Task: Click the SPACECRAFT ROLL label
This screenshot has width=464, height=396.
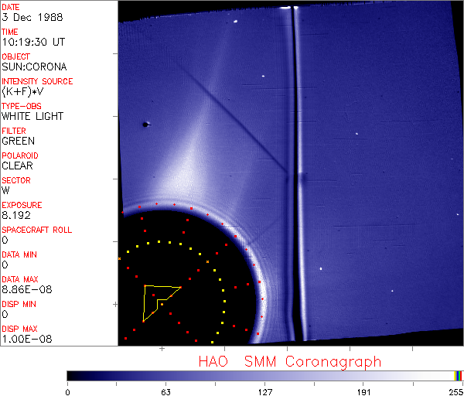Action: [37, 230]
